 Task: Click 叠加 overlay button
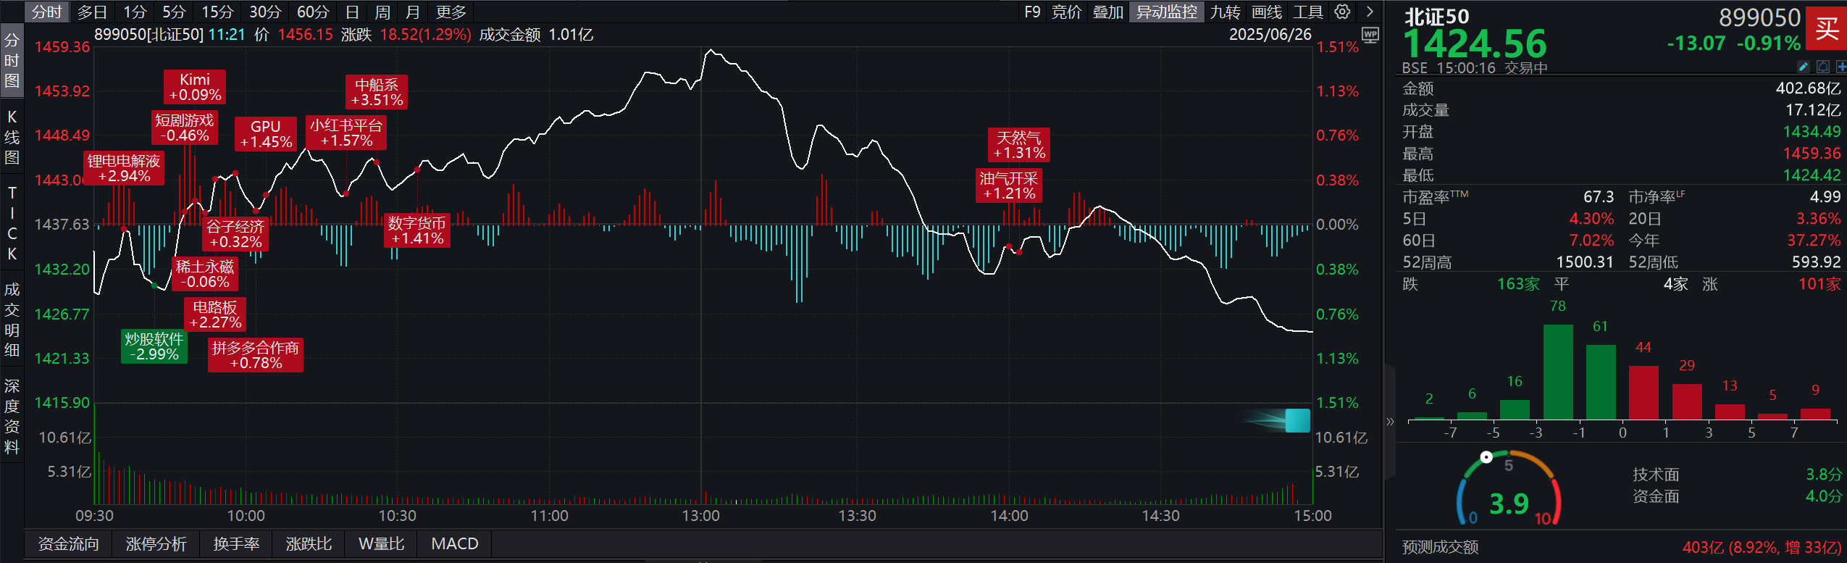(1107, 12)
